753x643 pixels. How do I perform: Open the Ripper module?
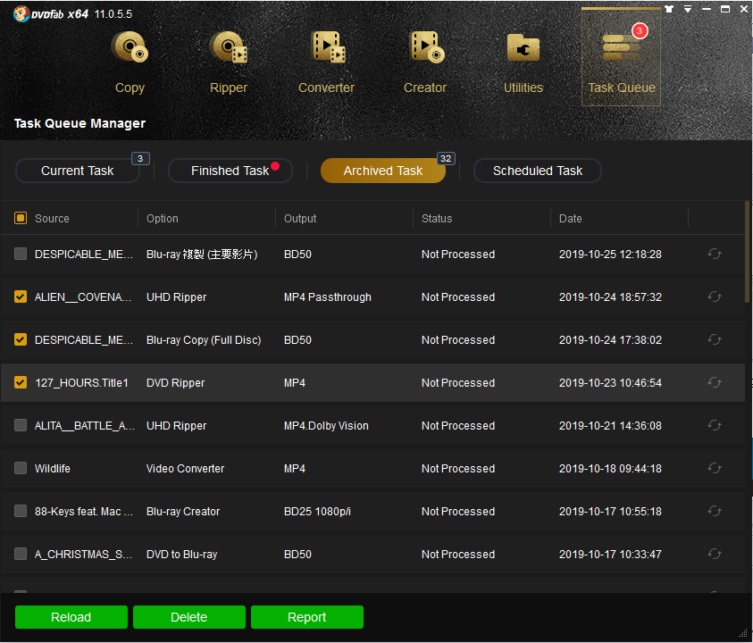(229, 63)
